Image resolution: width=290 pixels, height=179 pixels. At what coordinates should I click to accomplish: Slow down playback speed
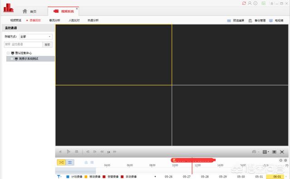tap(102, 152)
